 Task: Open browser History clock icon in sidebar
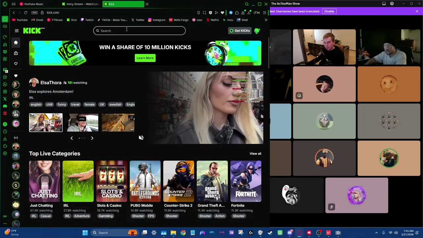pos(5,131)
